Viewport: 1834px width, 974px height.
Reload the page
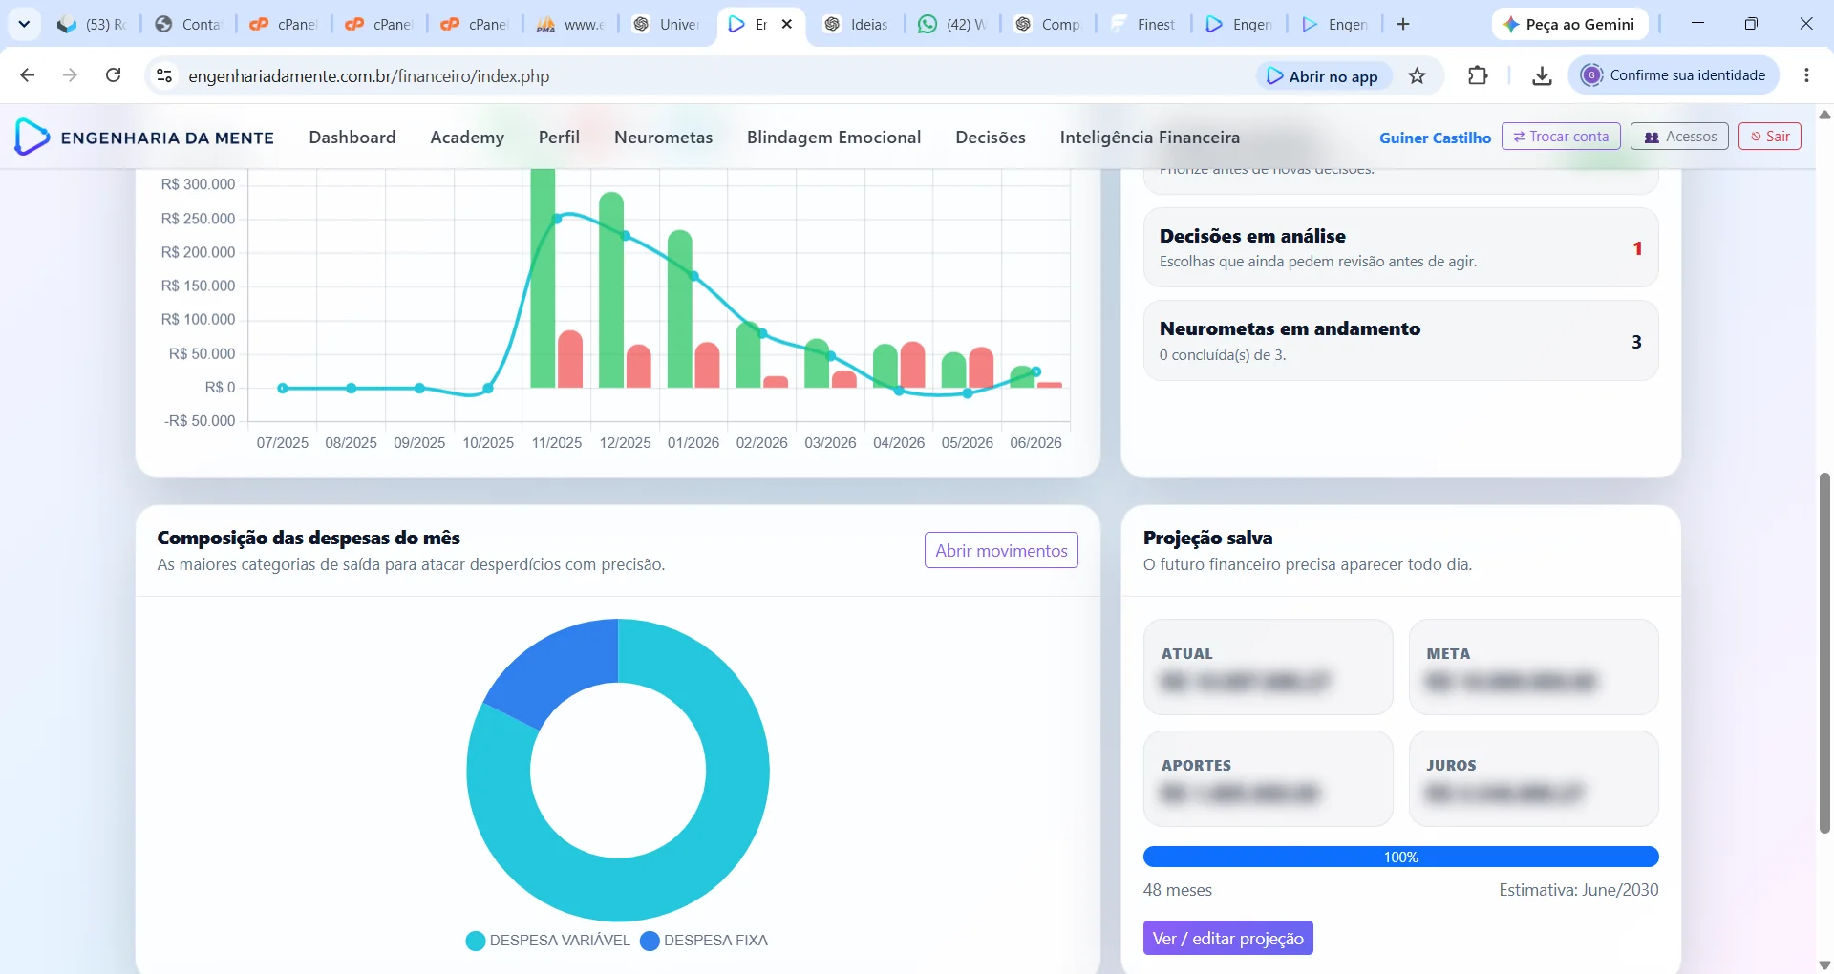coord(113,75)
